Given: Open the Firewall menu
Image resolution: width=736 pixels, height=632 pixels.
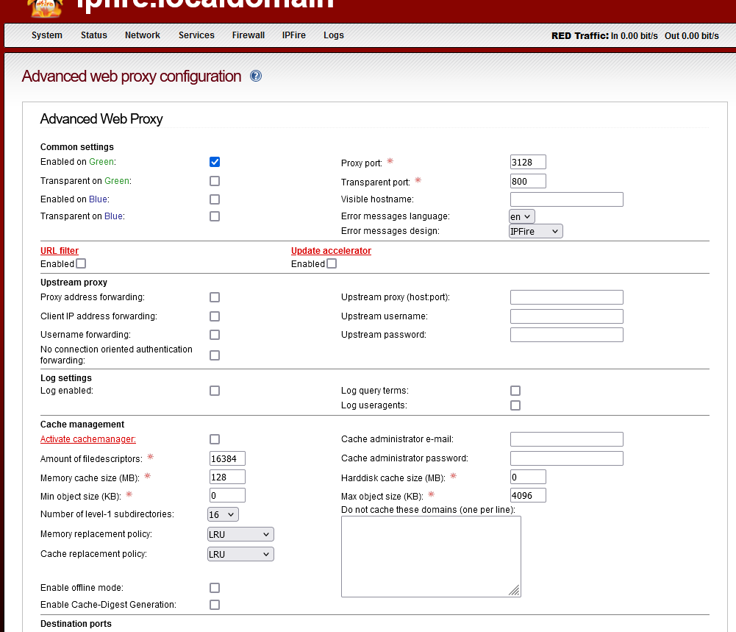Looking at the screenshot, I should click(x=249, y=35).
